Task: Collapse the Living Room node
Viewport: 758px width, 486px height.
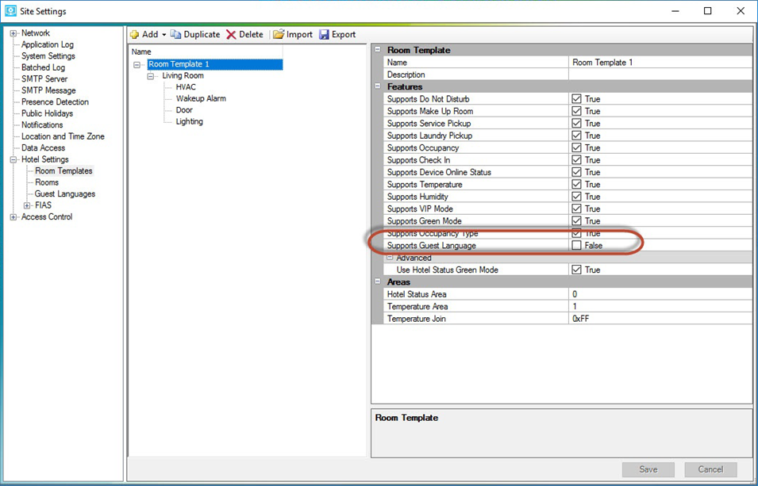Action: [x=149, y=75]
